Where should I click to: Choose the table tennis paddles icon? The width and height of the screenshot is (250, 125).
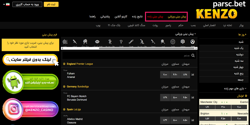pos(85,42)
